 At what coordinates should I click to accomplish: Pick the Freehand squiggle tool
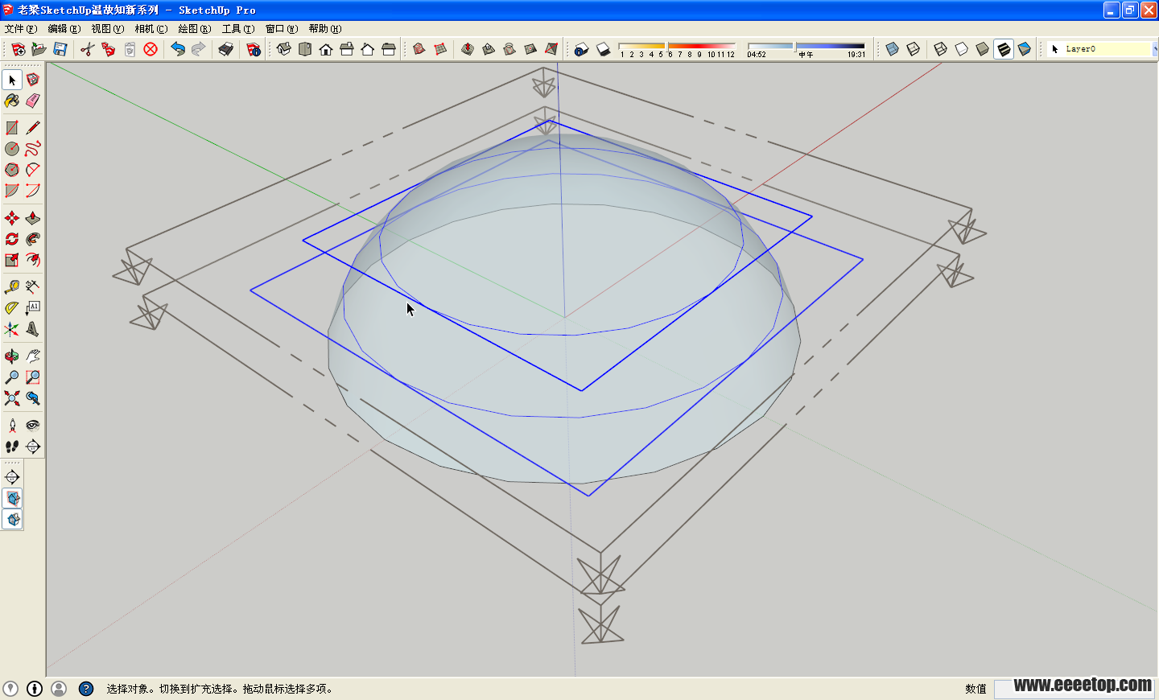click(33, 149)
